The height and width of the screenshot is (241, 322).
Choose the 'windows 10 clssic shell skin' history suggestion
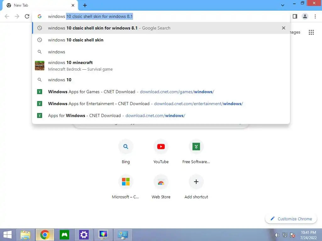[161, 40]
